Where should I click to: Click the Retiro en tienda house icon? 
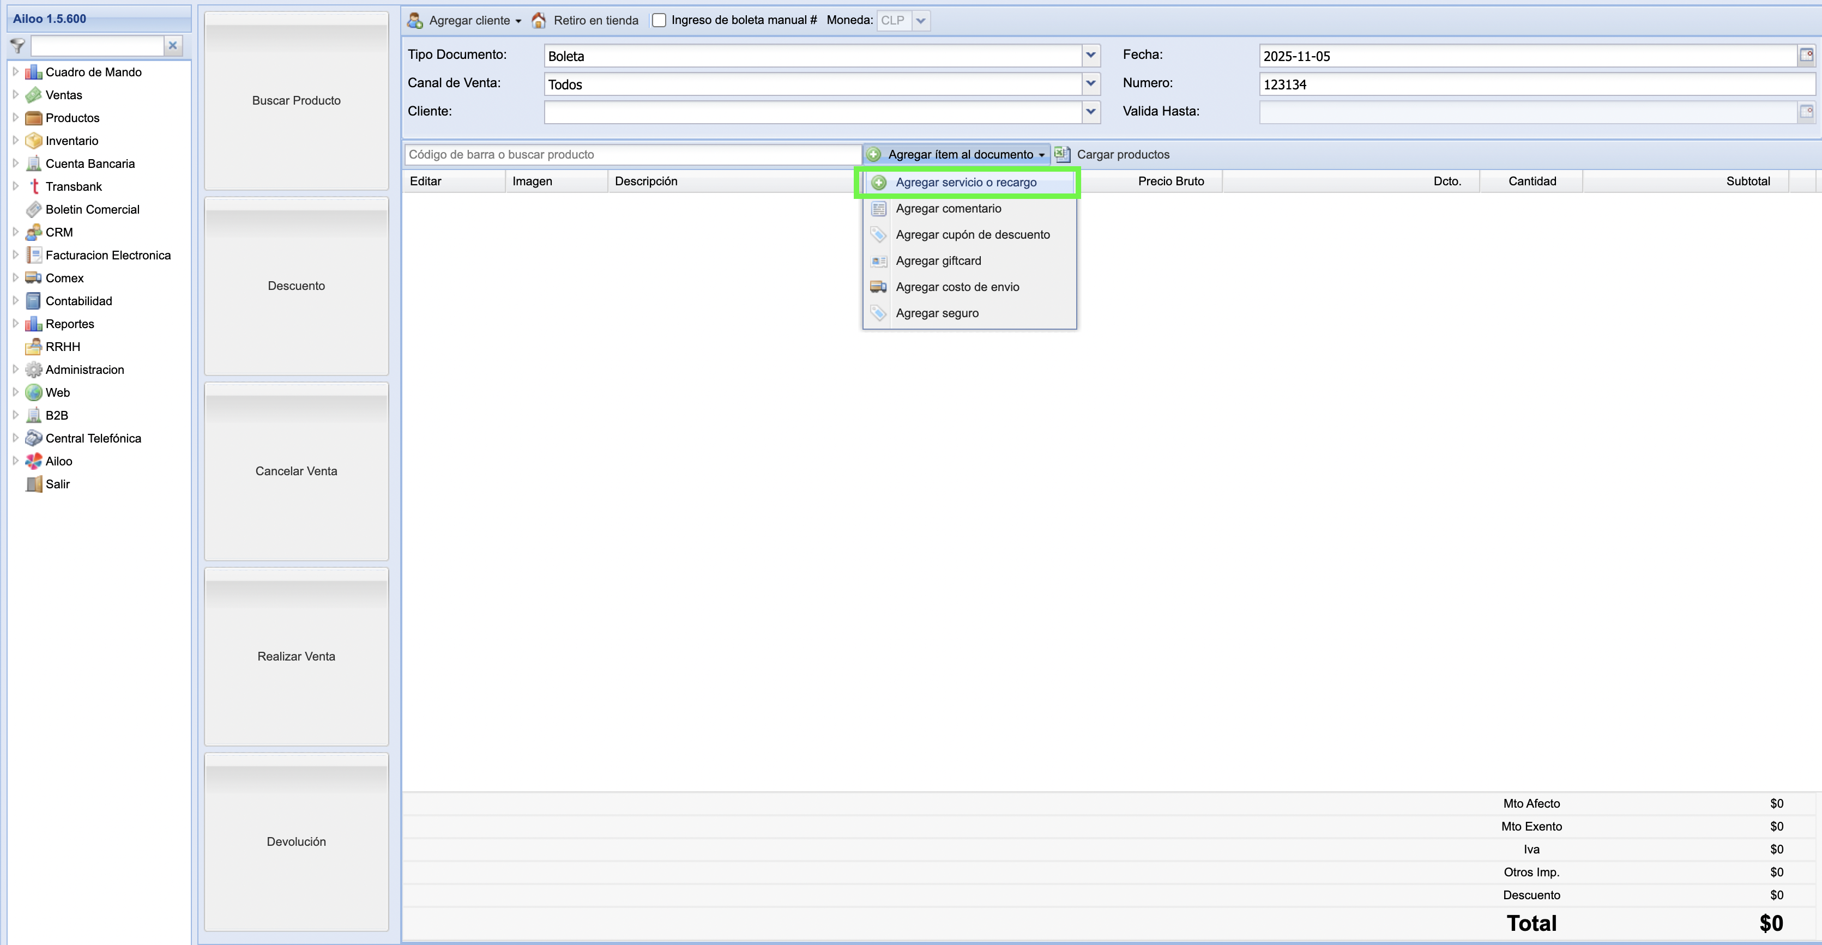[539, 21]
